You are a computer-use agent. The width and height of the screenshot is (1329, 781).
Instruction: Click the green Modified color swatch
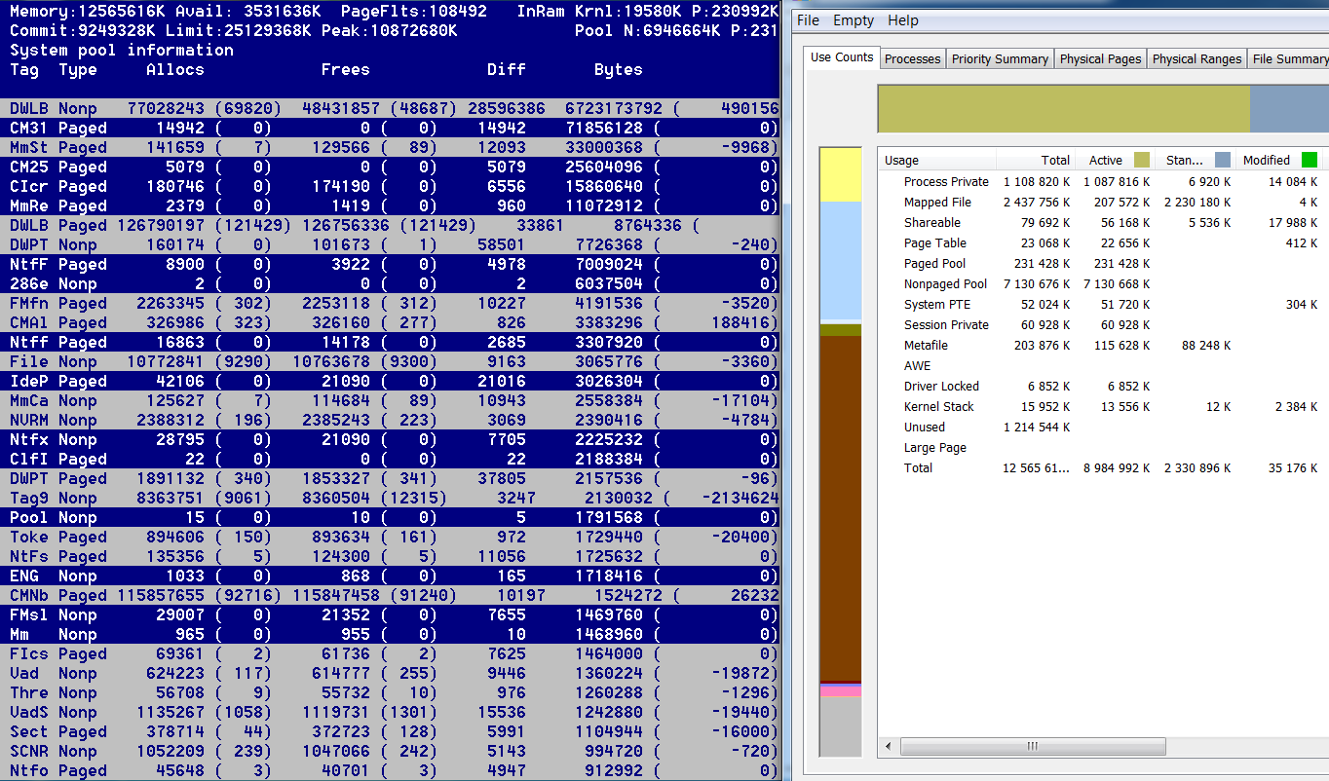[x=1309, y=160]
